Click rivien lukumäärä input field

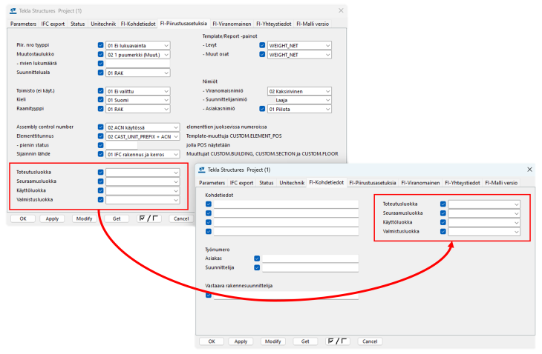137,64
